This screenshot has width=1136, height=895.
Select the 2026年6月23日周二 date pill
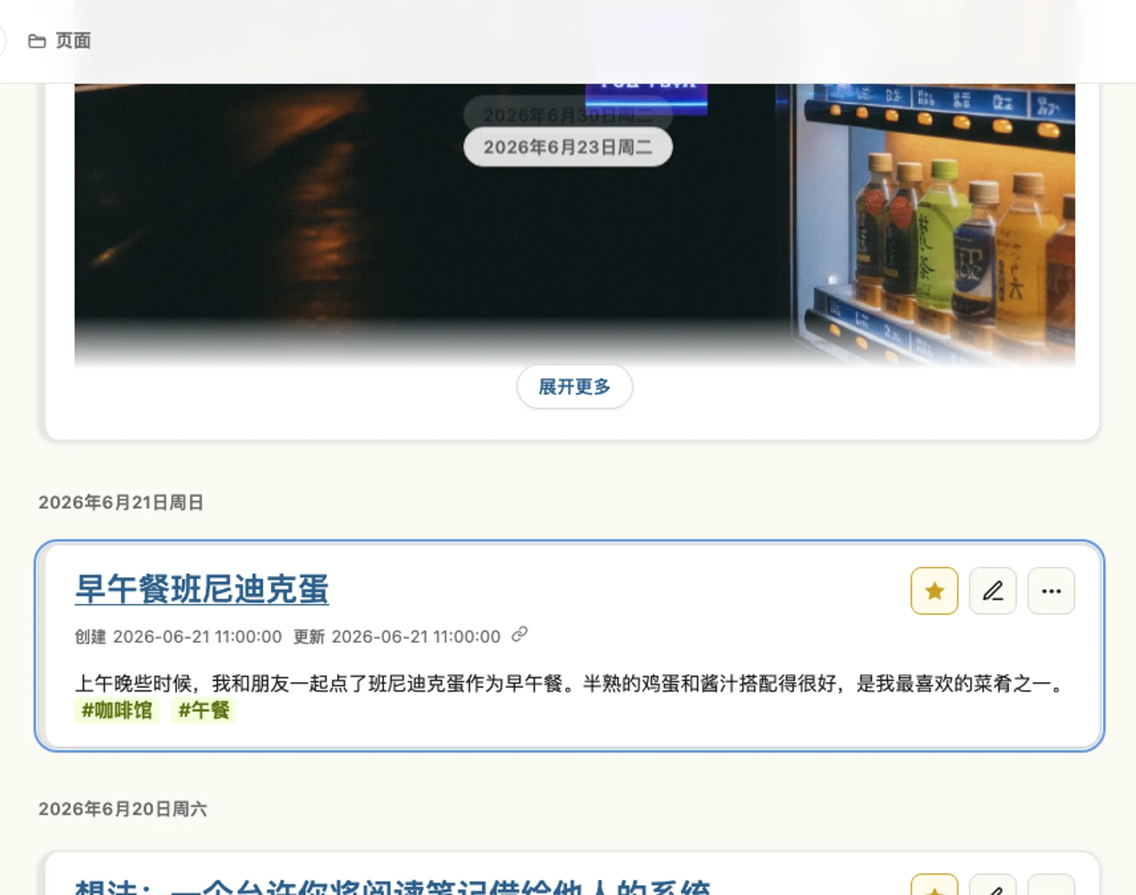568,147
